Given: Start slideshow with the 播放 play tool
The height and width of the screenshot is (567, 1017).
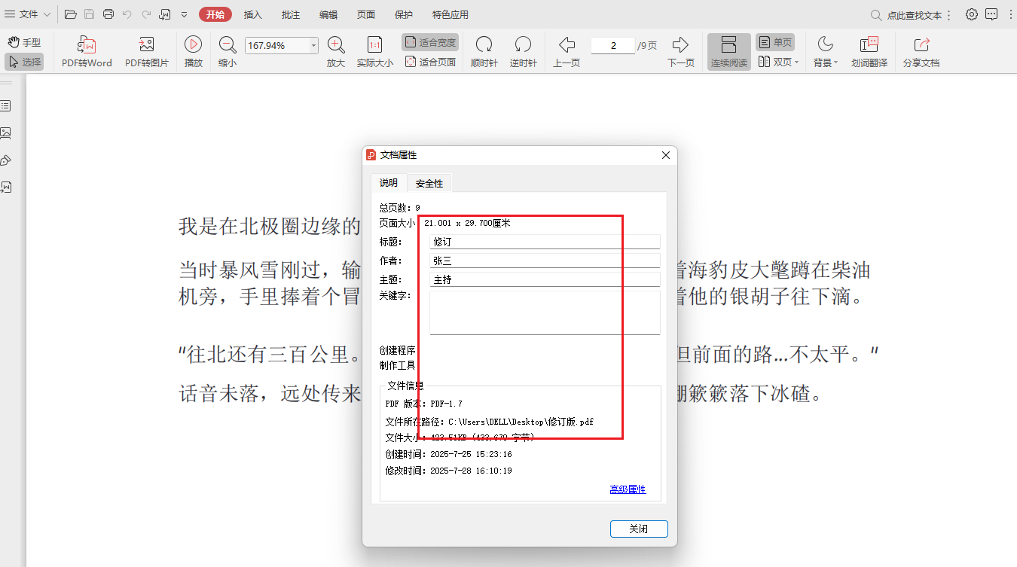Looking at the screenshot, I should coord(192,50).
